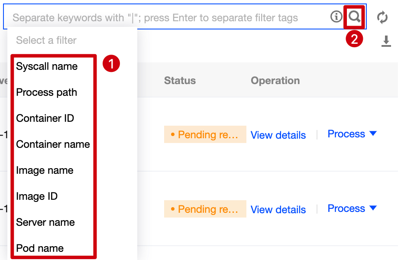Pick the Image ID filter

coord(37,196)
